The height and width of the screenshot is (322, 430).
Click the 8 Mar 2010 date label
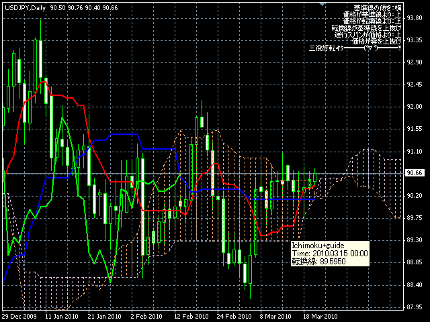(275, 317)
